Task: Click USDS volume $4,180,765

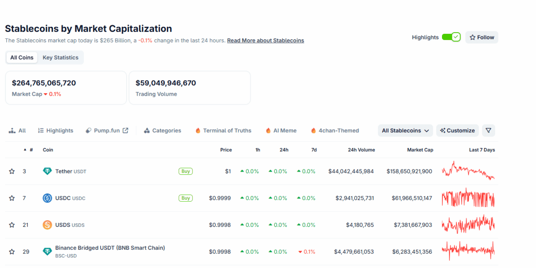Action: [x=360, y=225]
